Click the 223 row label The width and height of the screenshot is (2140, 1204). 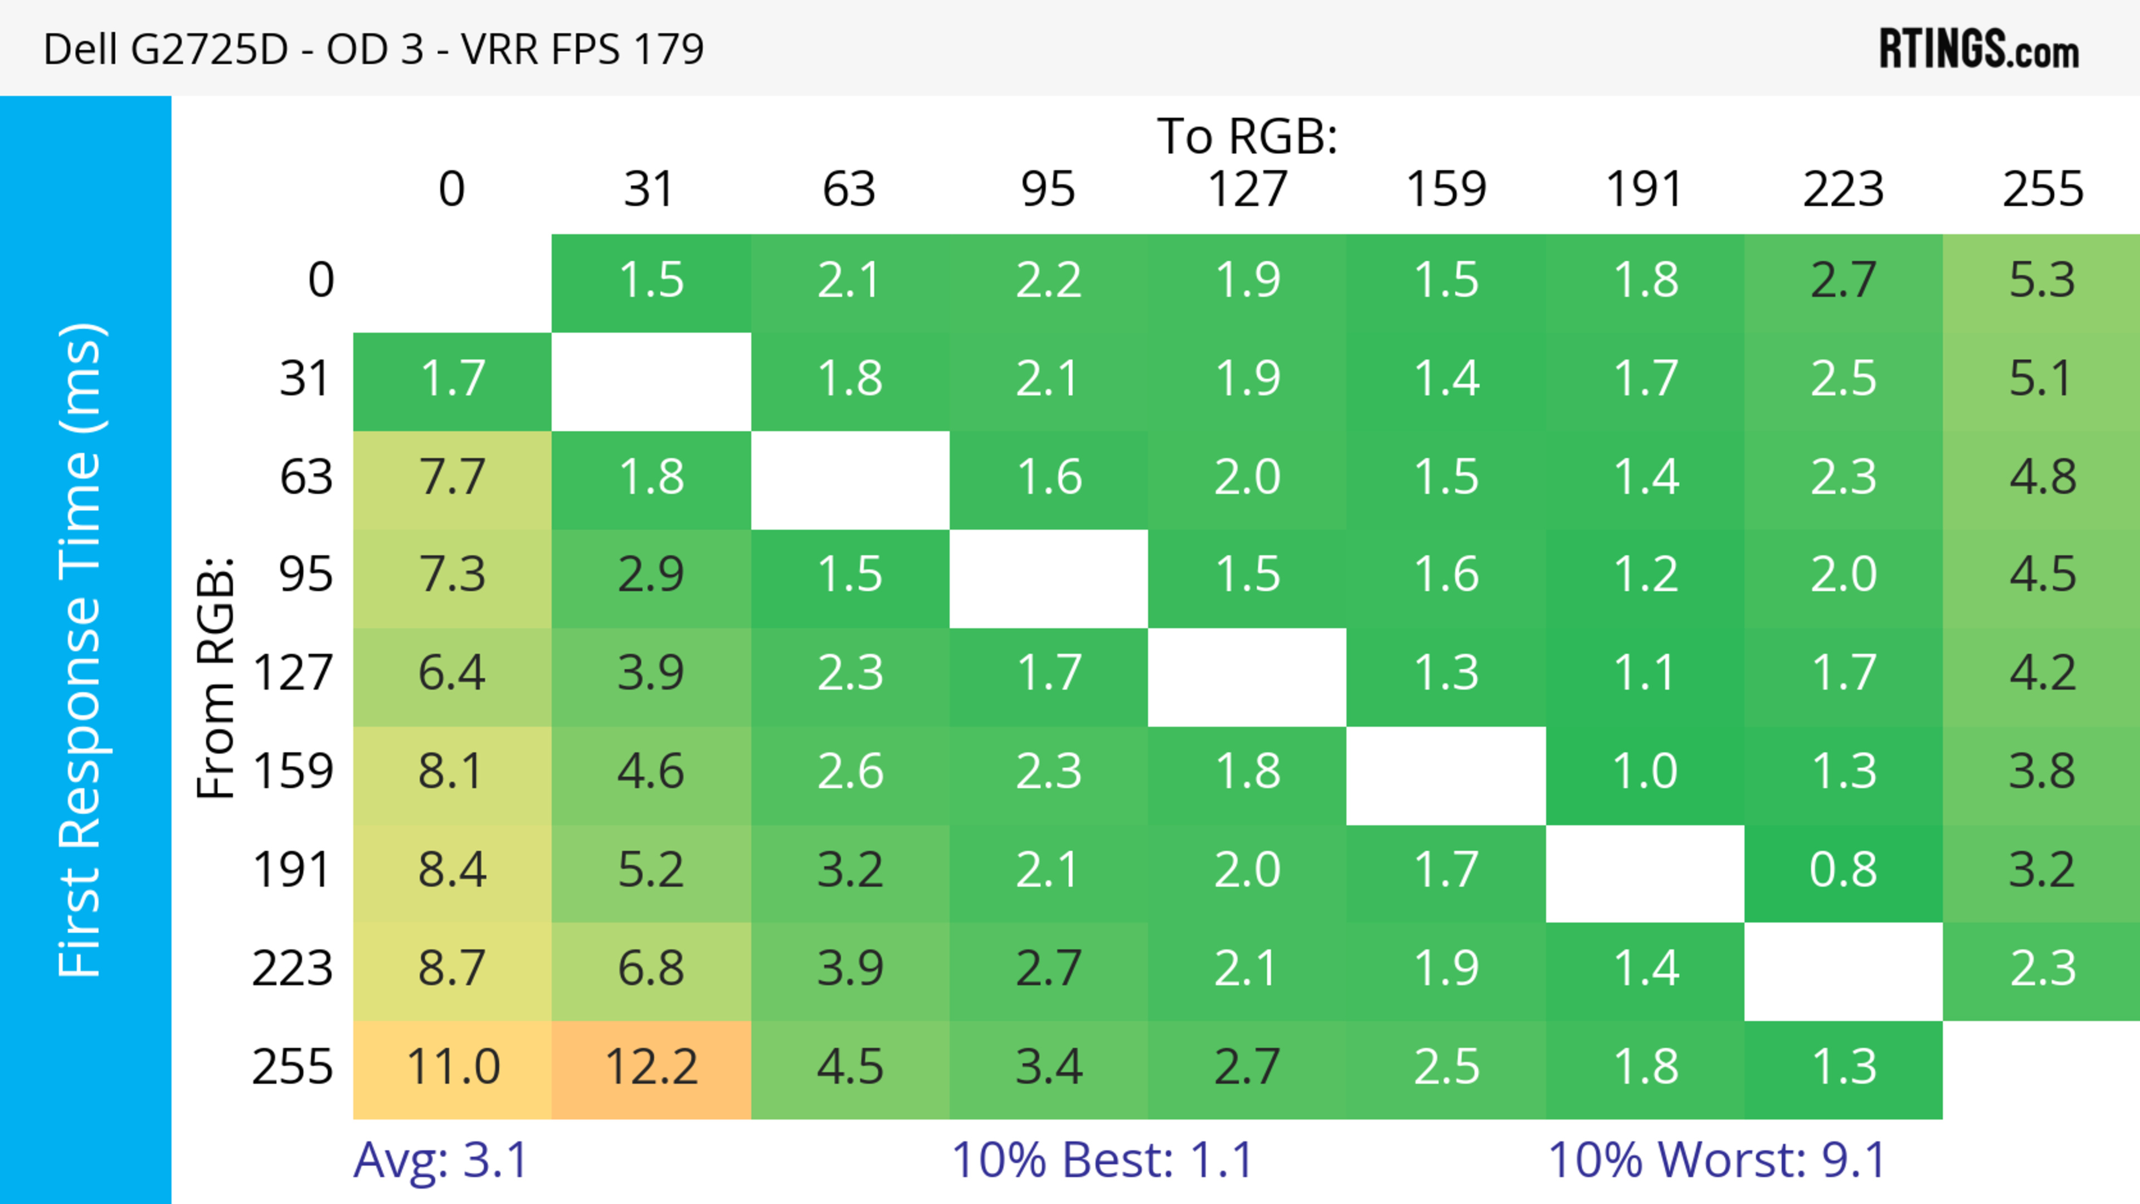293,969
